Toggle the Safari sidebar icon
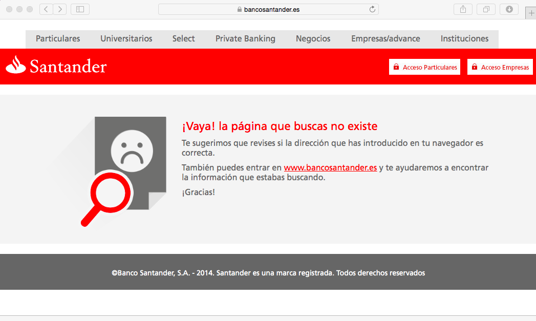536x321 pixels. pos(80,9)
